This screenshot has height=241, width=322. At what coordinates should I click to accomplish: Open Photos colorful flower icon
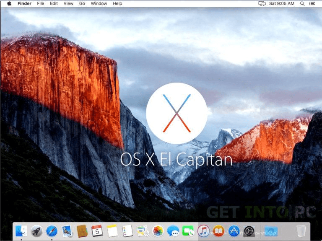pos(158,231)
